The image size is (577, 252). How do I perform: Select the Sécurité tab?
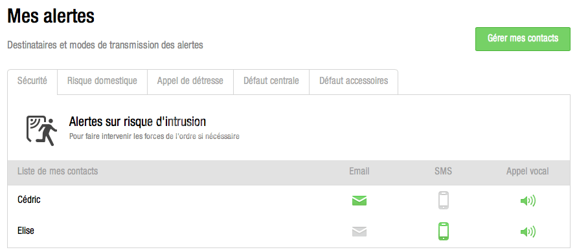pos(32,82)
